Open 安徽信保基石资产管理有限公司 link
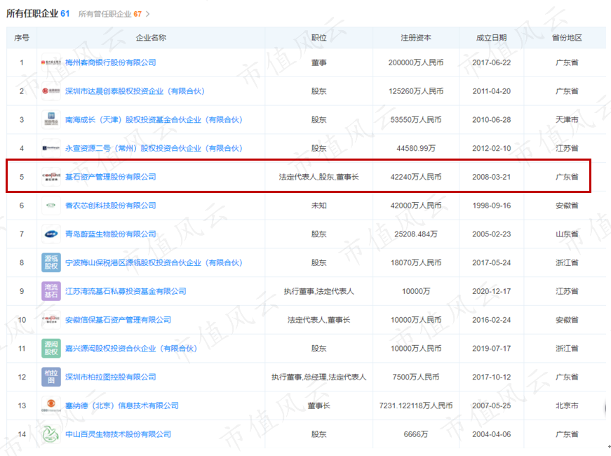The width and height of the screenshot is (611, 456). point(118,320)
